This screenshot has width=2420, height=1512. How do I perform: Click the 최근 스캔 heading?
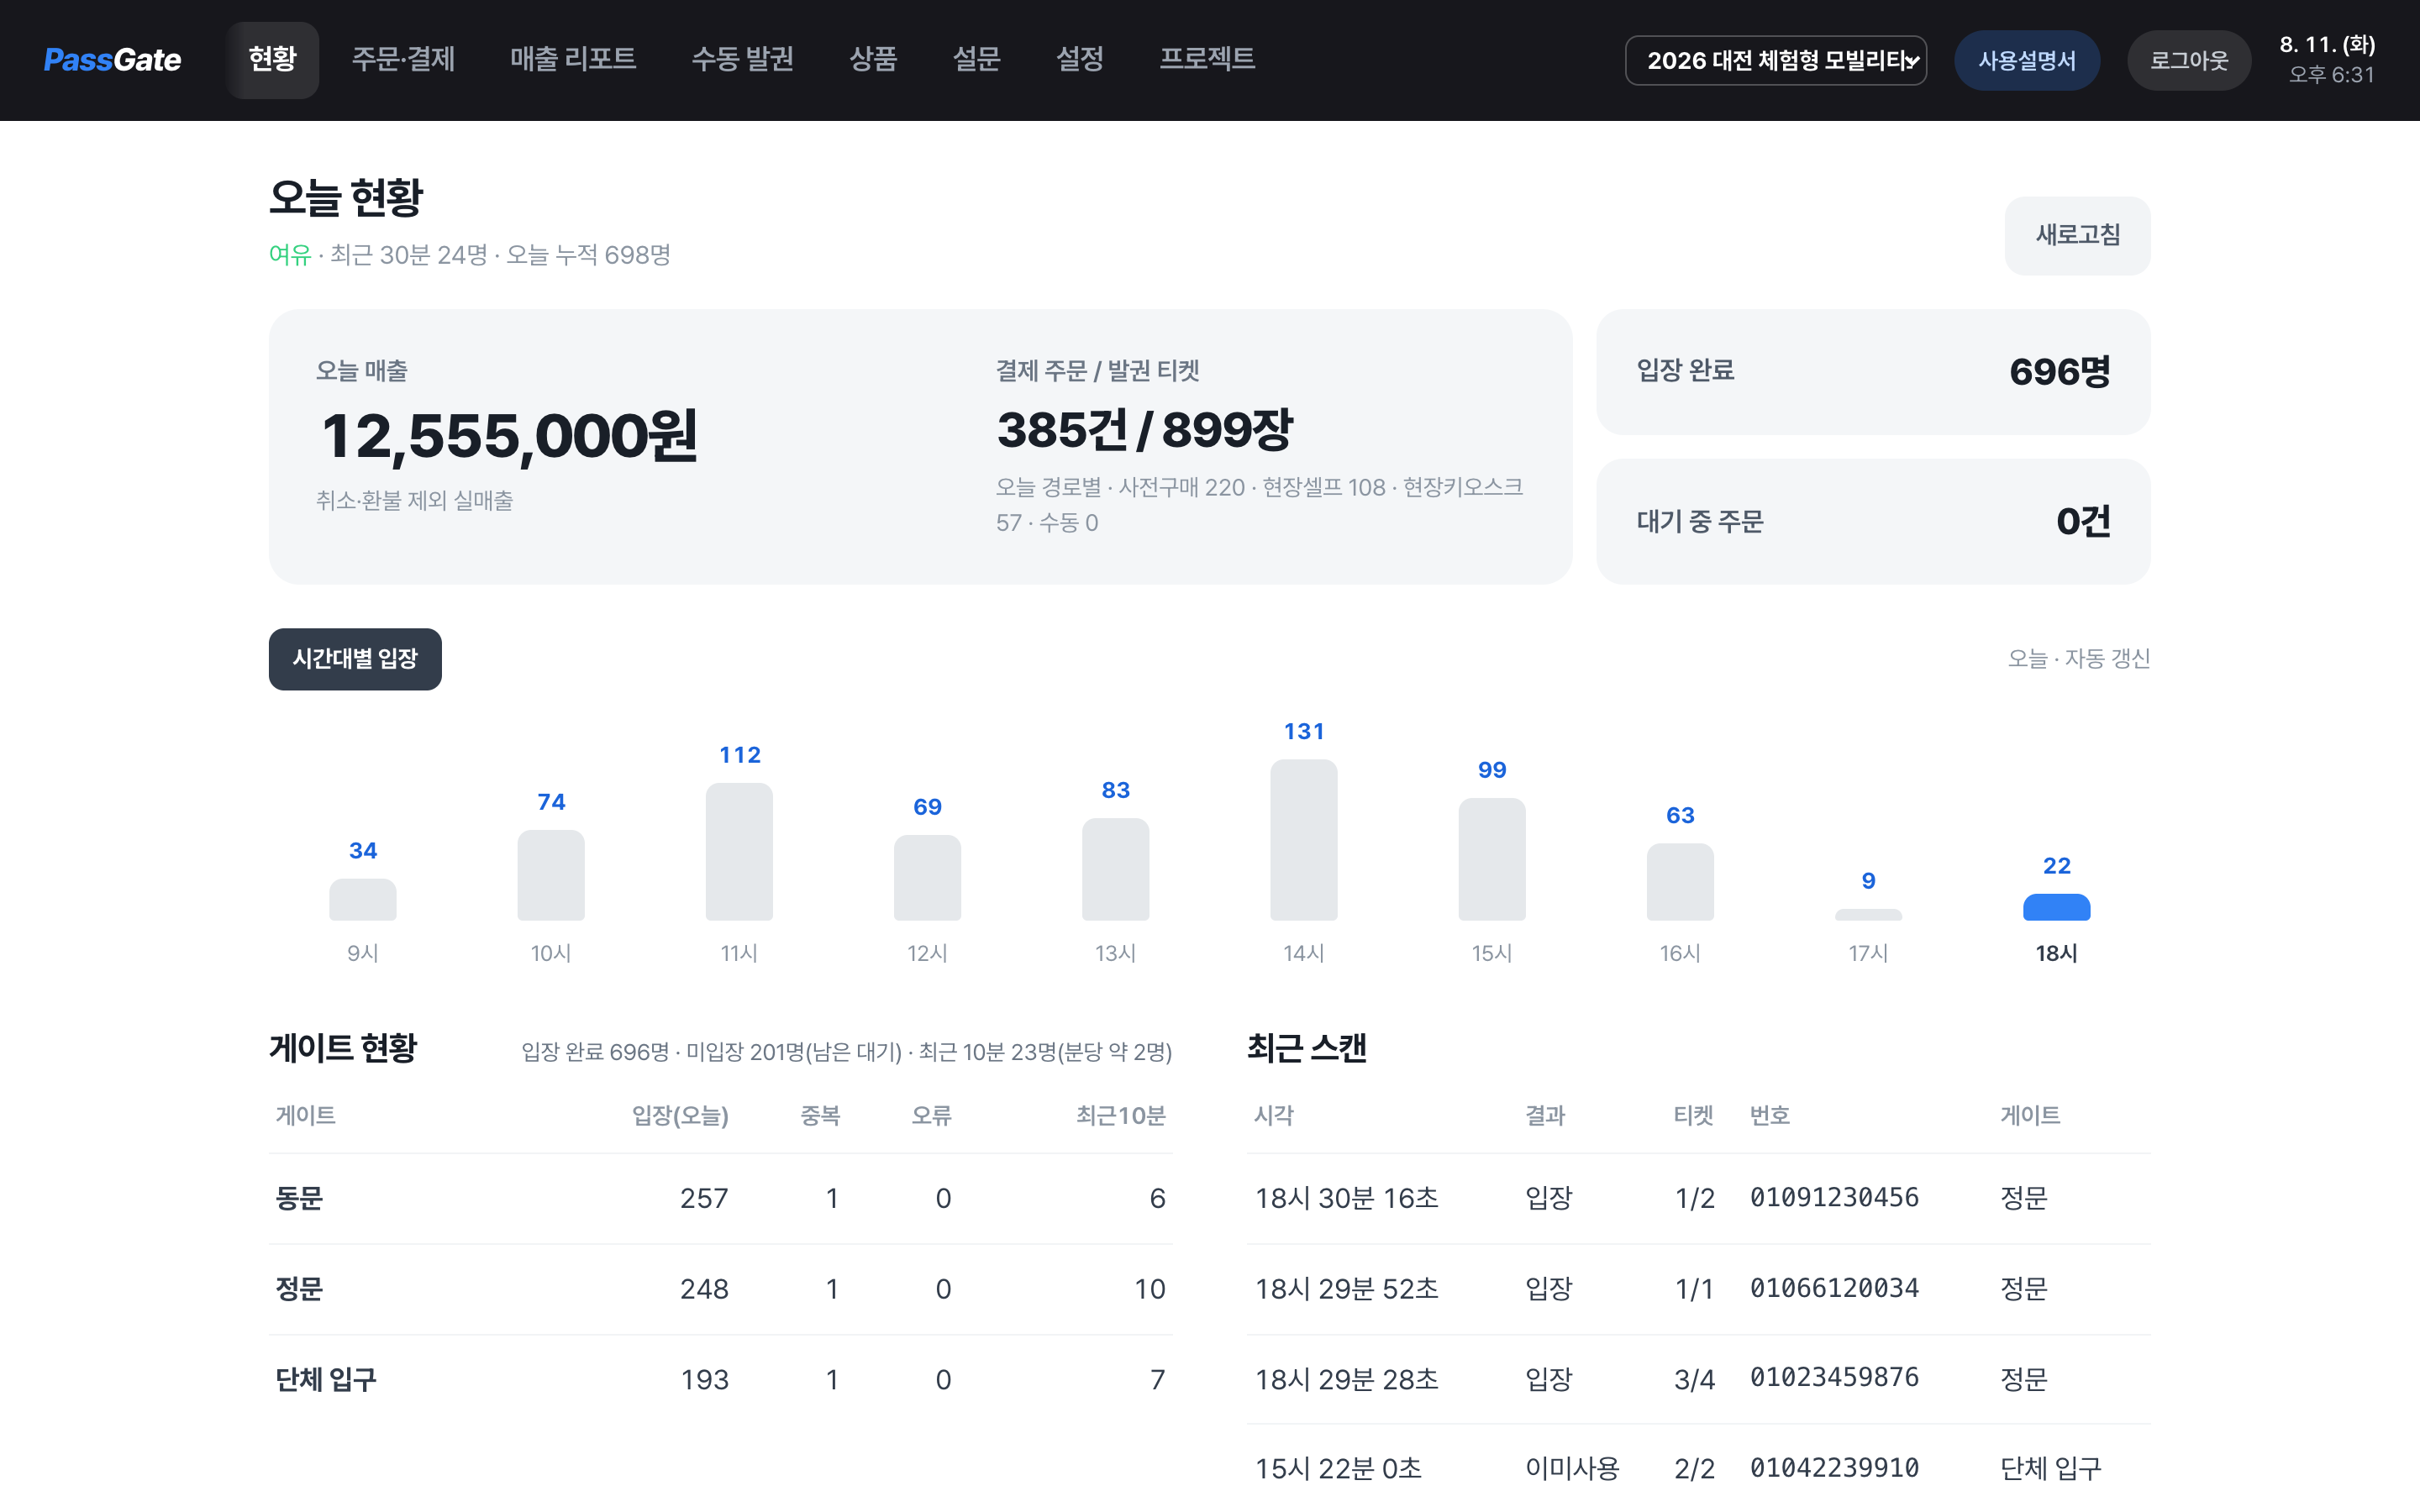click(1306, 1048)
